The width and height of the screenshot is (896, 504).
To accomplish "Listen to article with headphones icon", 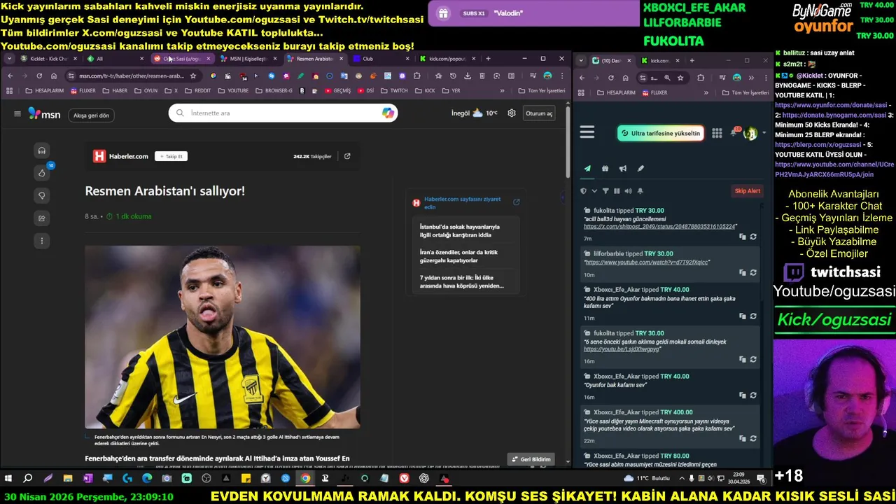I will [x=42, y=150].
